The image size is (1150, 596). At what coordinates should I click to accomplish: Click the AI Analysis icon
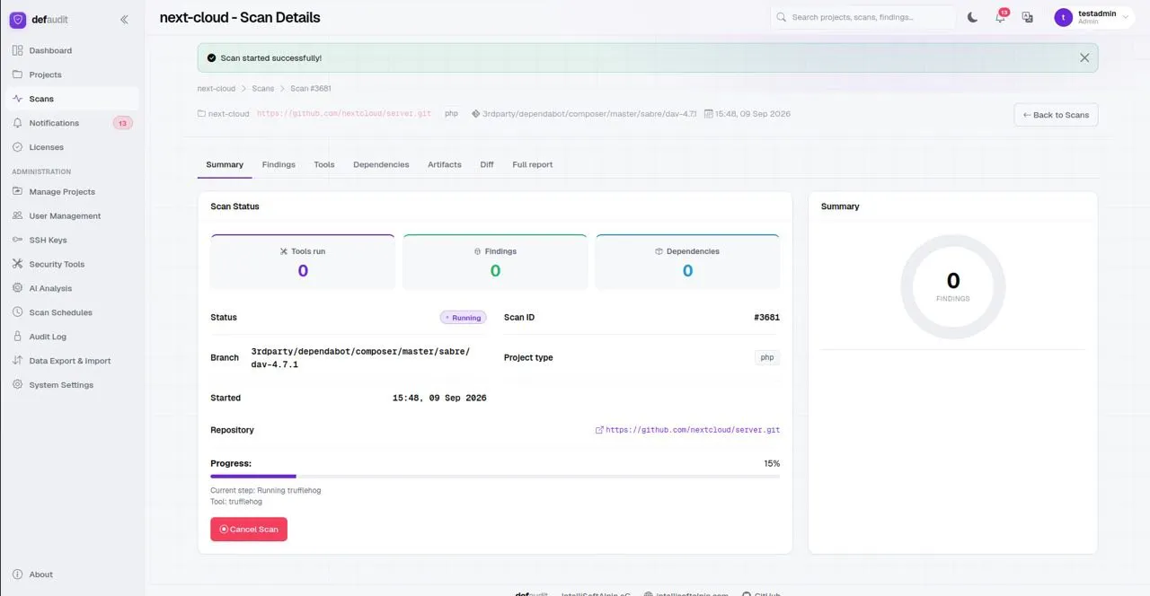click(18, 288)
